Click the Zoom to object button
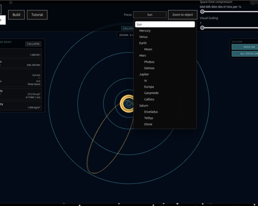Image resolution: width=258 pixels, height=206 pixels. click(183, 14)
